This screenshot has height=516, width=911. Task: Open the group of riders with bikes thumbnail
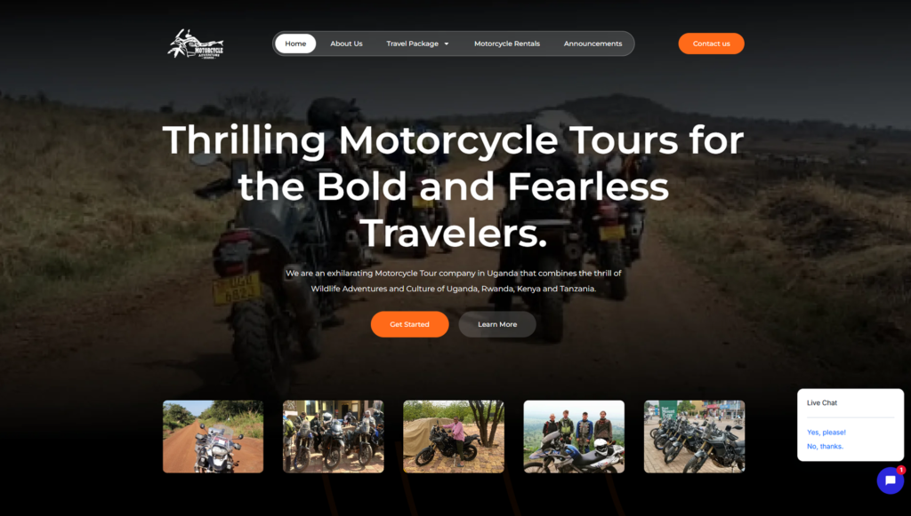[333, 437]
